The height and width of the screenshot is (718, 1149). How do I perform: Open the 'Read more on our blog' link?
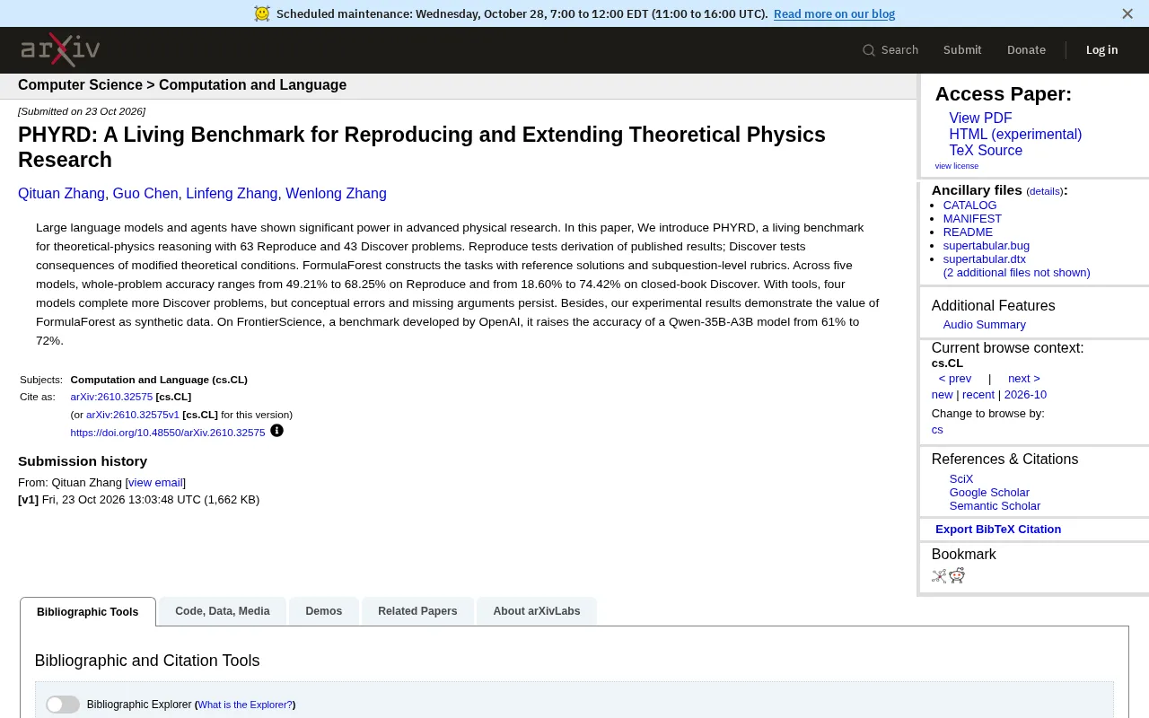[834, 13]
